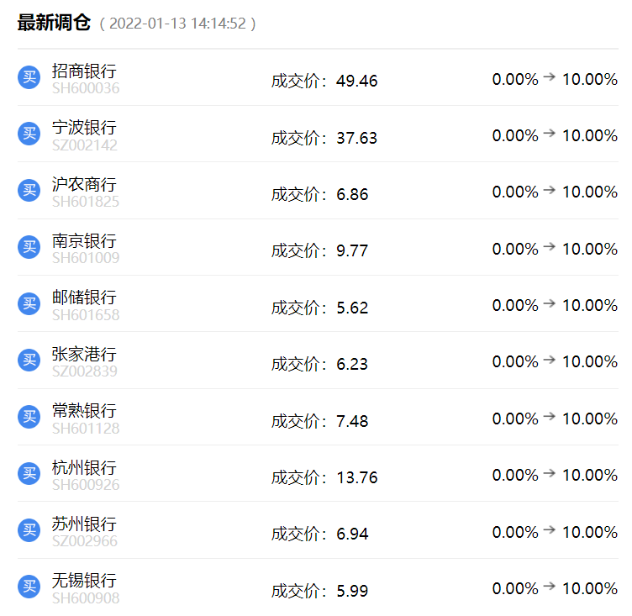Open the 宁波银行 stock name
632x616 pixels.
click(84, 128)
